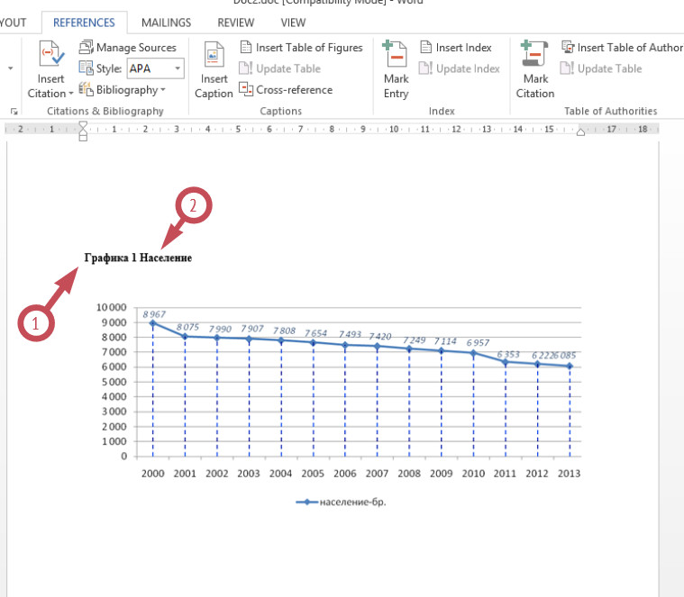This screenshot has height=597, width=684.
Task: Open the Cross-reference dialog
Action: pos(286,90)
